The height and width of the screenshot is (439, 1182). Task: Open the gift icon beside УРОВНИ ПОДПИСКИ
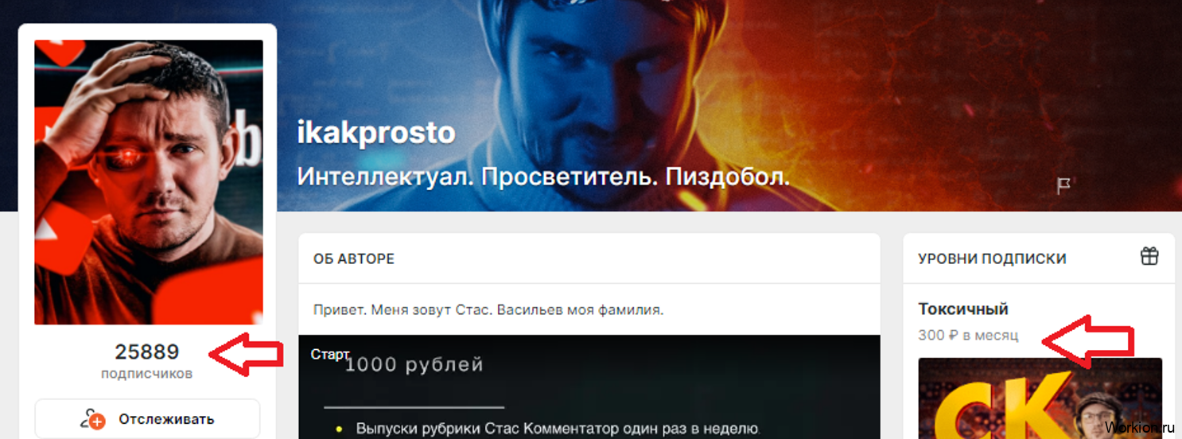1149,256
